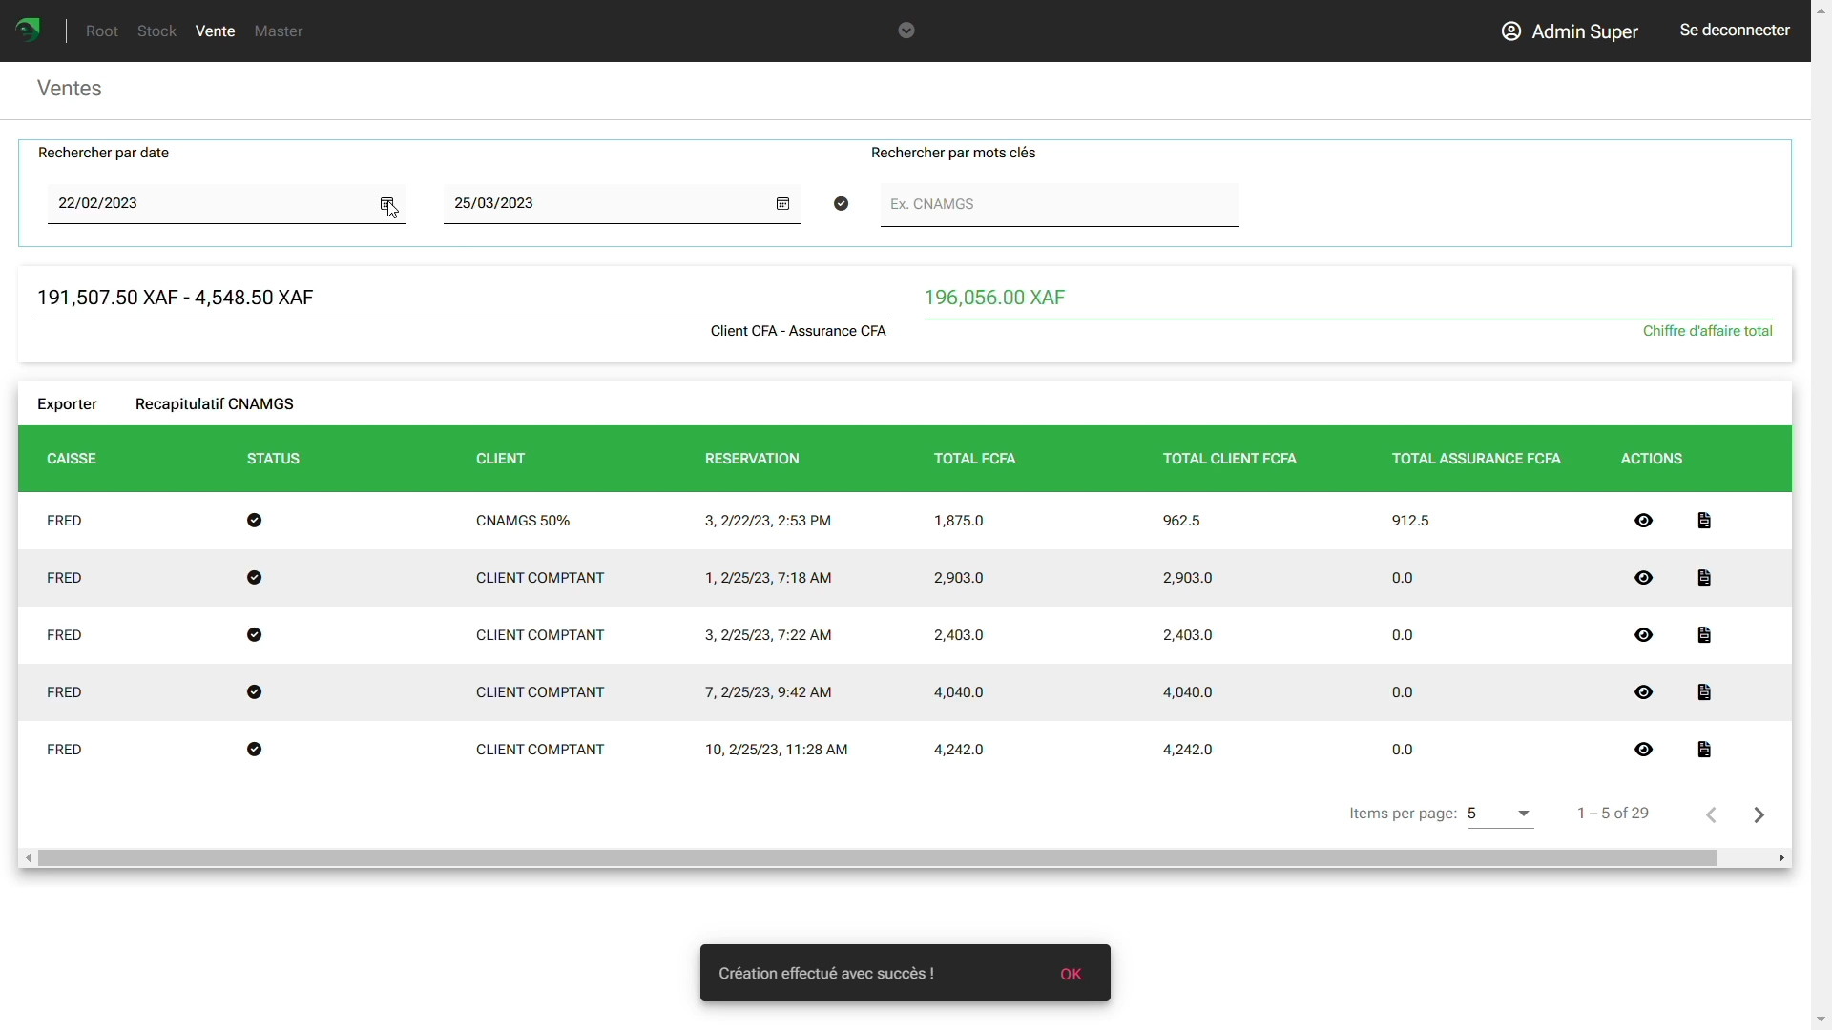Open the Stock menu
This screenshot has height=1030, width=1832.
pos(156,31)
